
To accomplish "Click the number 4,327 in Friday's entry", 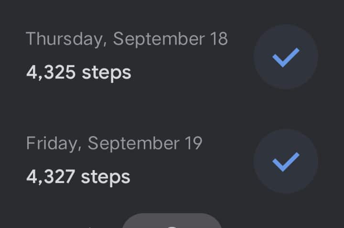I will click(x=51, y=177).
